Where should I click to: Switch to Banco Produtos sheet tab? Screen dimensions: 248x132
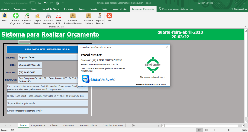coord(88,125)
